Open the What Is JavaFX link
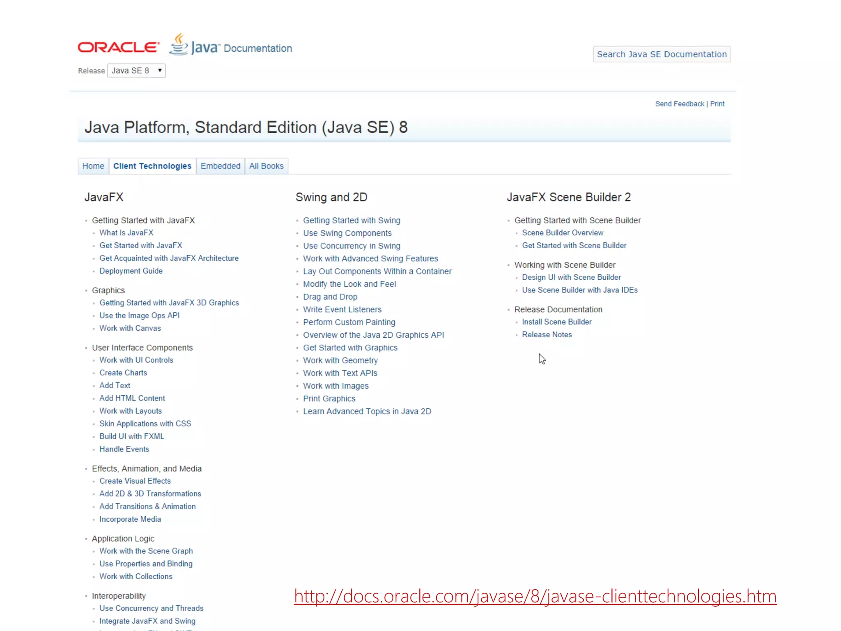 (126, 233)
